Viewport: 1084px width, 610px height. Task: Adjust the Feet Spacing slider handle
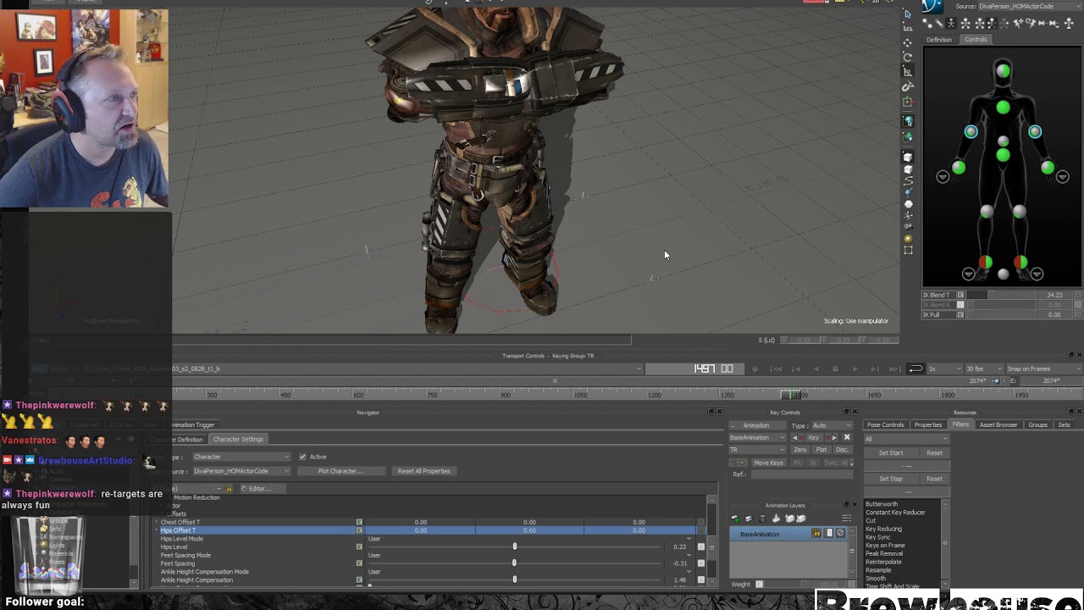pos(514,563)
